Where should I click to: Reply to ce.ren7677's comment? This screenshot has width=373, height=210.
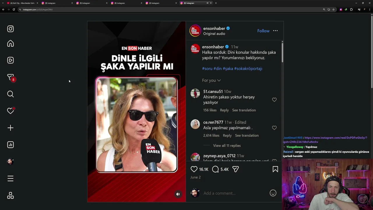coord(227,135)
